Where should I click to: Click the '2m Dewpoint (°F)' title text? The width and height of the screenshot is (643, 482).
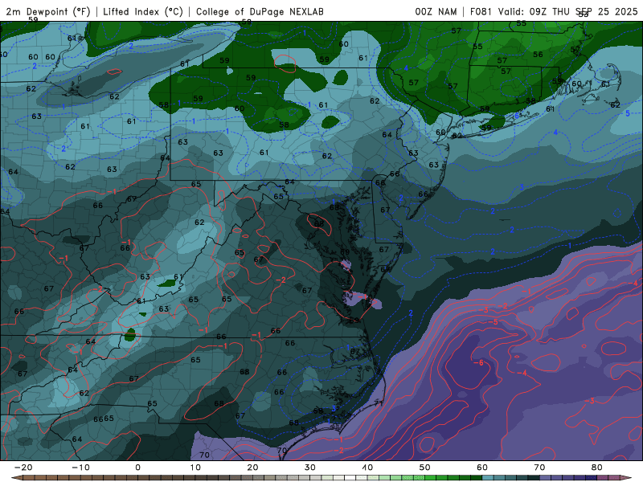(x=48, y=11)
